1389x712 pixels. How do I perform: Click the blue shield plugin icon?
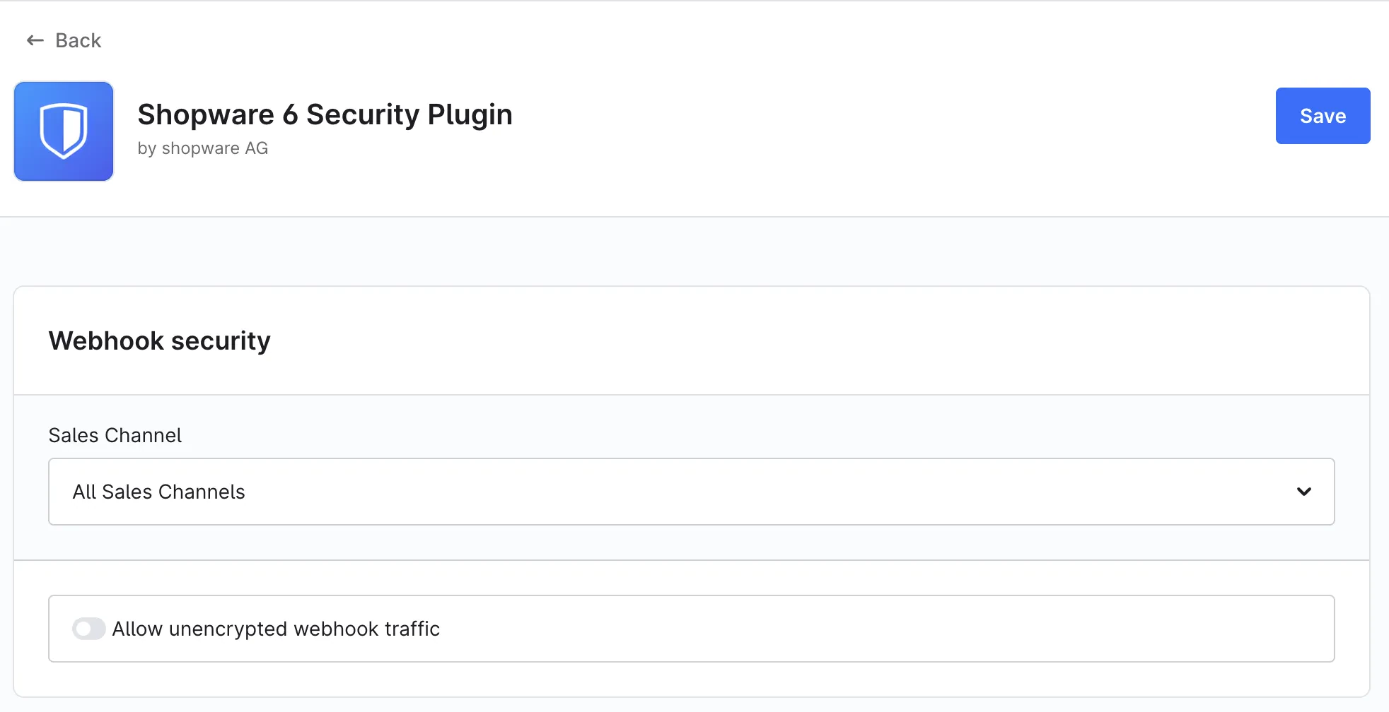pyautogui.click(x=64, y=131)
